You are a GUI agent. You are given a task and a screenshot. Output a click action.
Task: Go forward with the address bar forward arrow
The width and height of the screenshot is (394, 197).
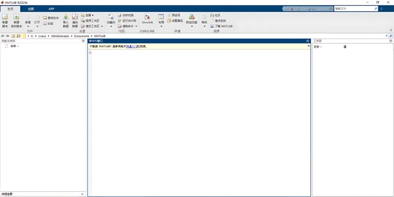click(8, 36)
